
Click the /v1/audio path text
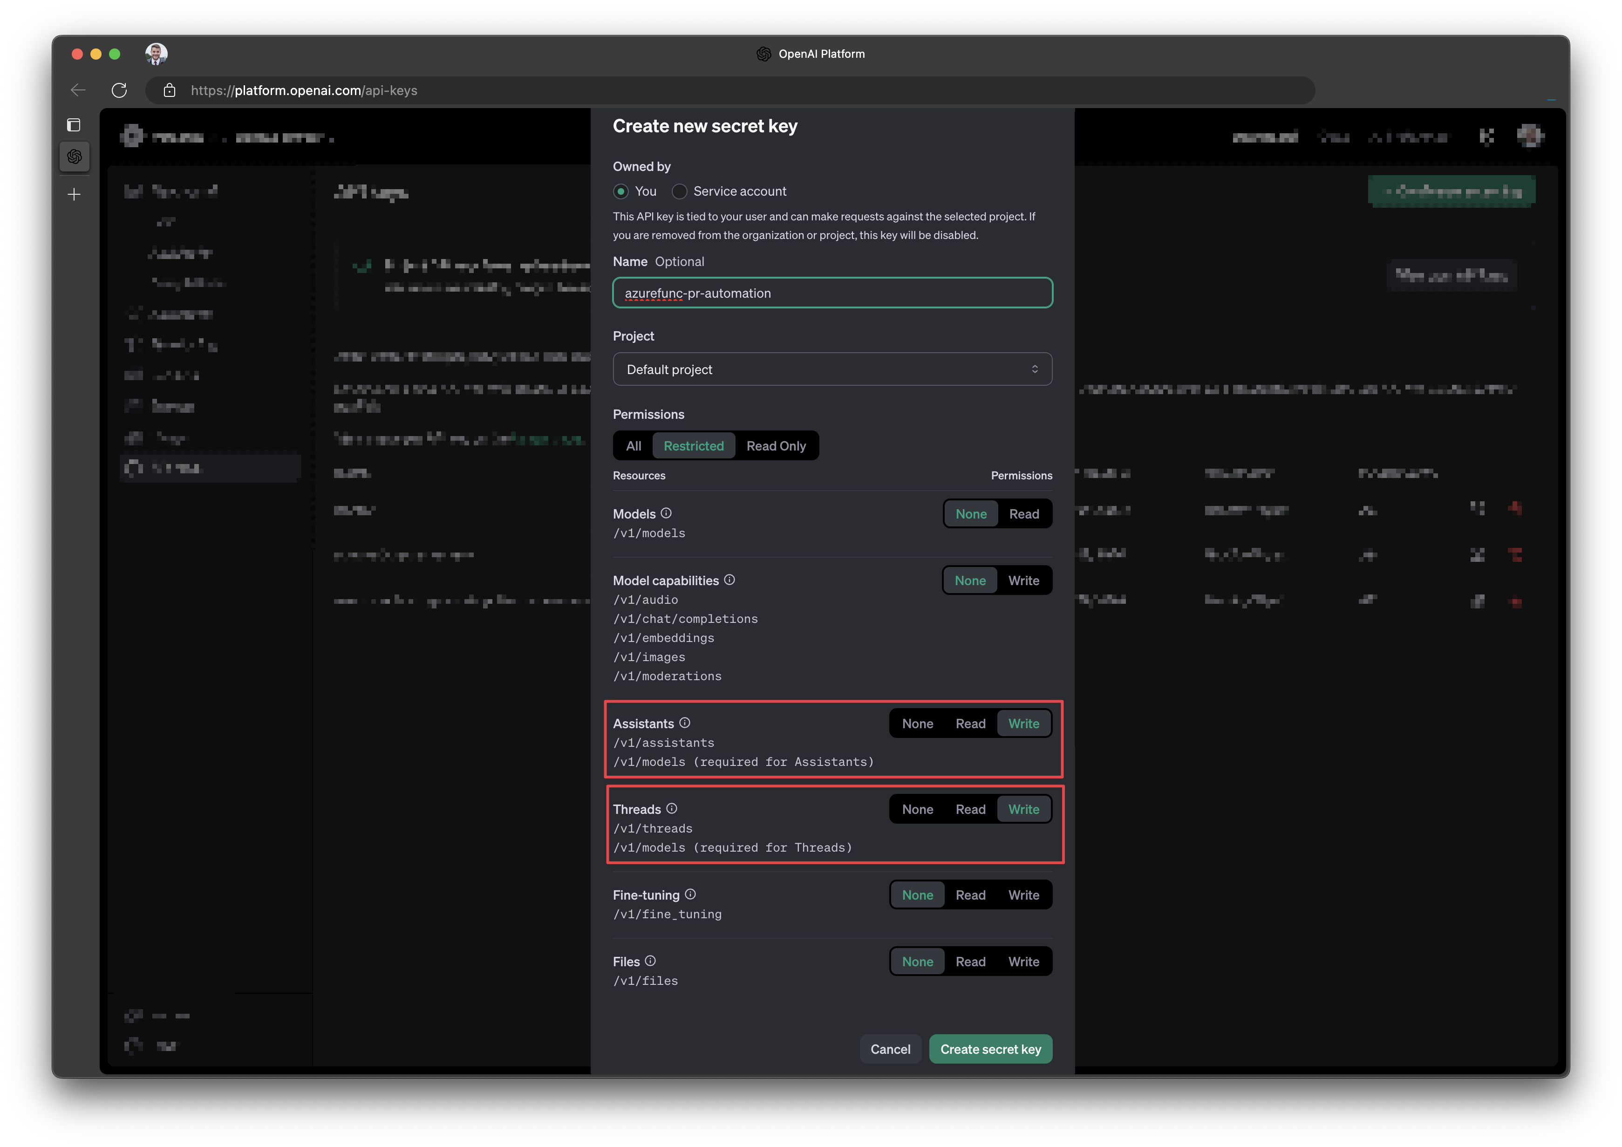(646, 599)
